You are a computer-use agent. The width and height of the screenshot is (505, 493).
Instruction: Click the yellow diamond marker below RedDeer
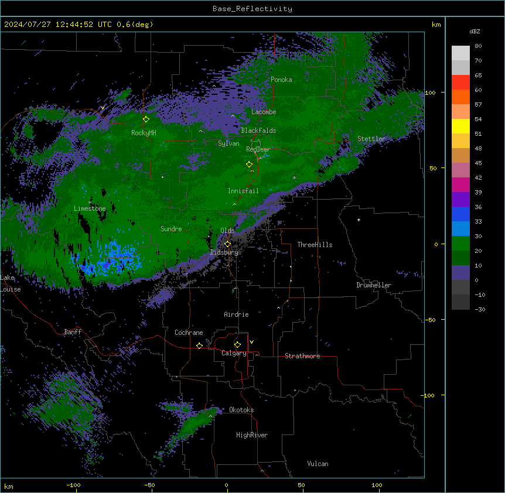click(249, 165)
